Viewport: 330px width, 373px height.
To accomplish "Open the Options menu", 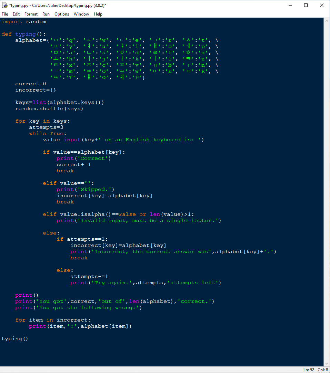I will pos(61,14).
